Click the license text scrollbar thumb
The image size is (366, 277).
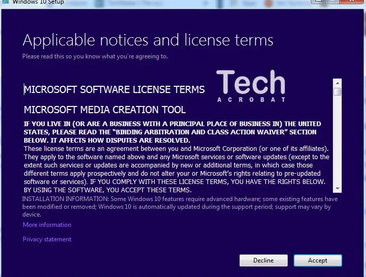[x=337, y=91]
